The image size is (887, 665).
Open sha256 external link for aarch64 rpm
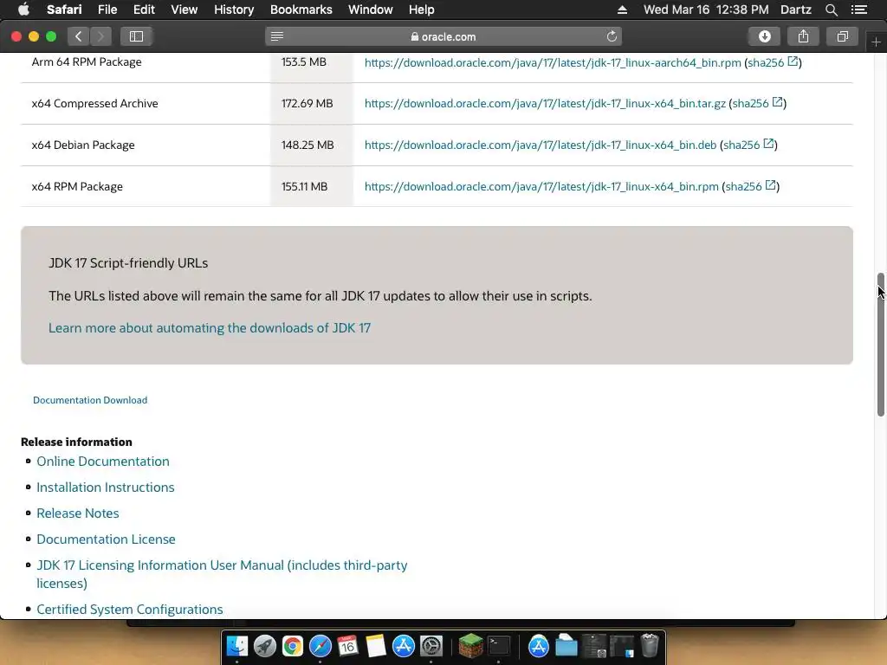click(x=772, y=62)
